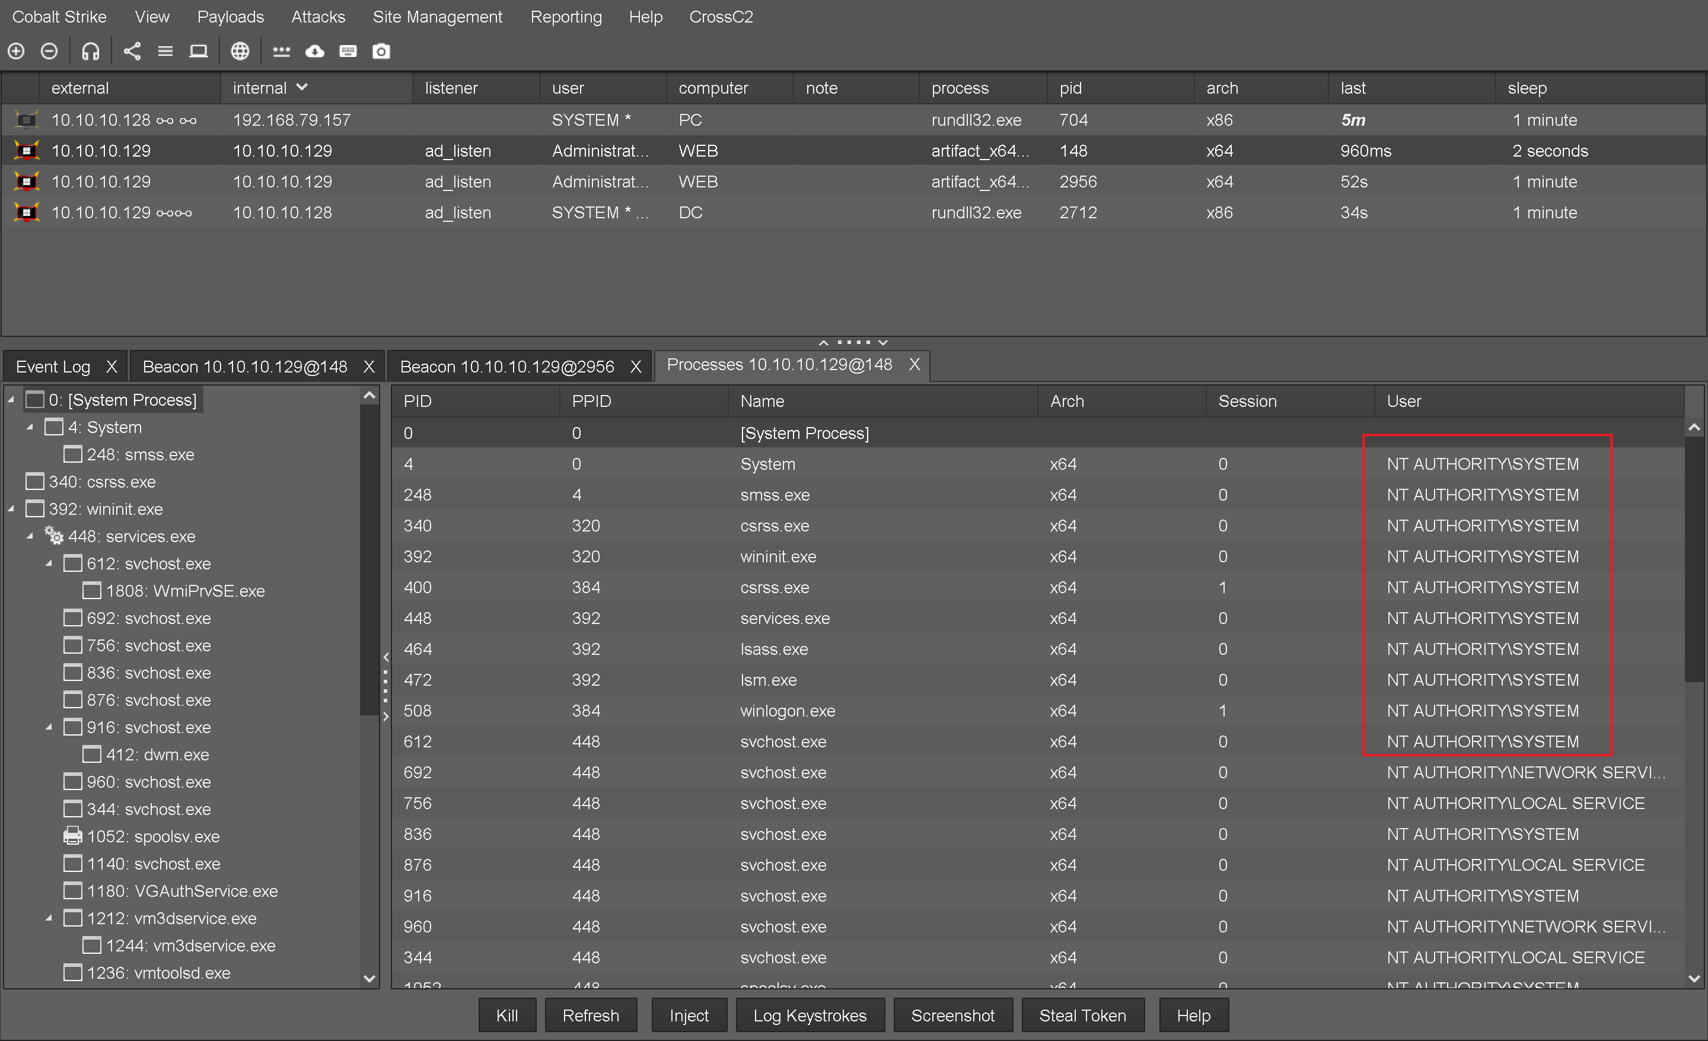The image size is (1708, 1041).
Task: Select beacon icon for DC session
Action: (x=26, y=213)
